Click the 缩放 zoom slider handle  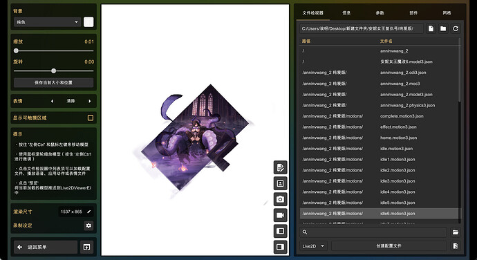(x=16, y=51)
